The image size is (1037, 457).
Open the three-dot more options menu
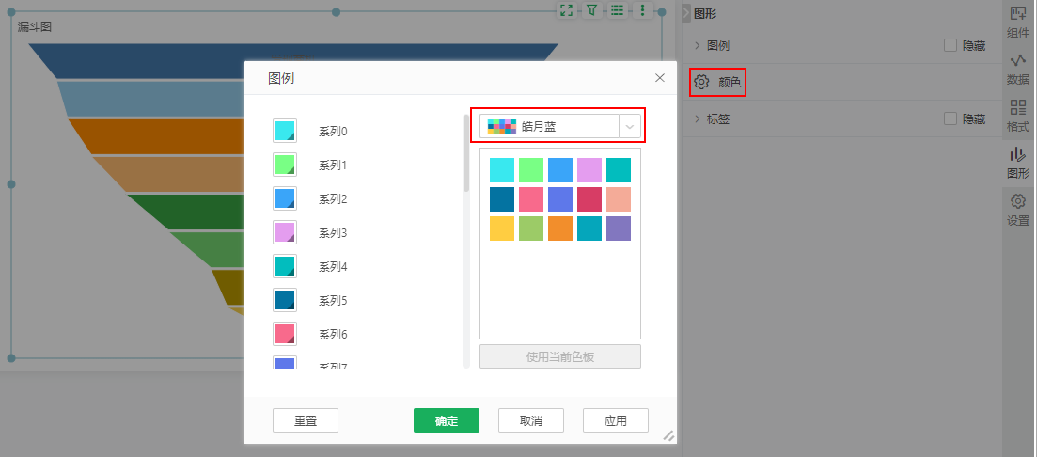pos(643,10)
